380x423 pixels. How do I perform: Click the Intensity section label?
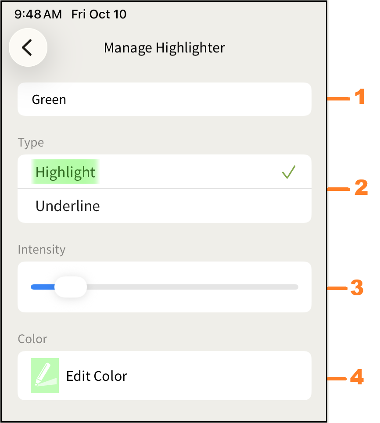[x=42, y=250]
